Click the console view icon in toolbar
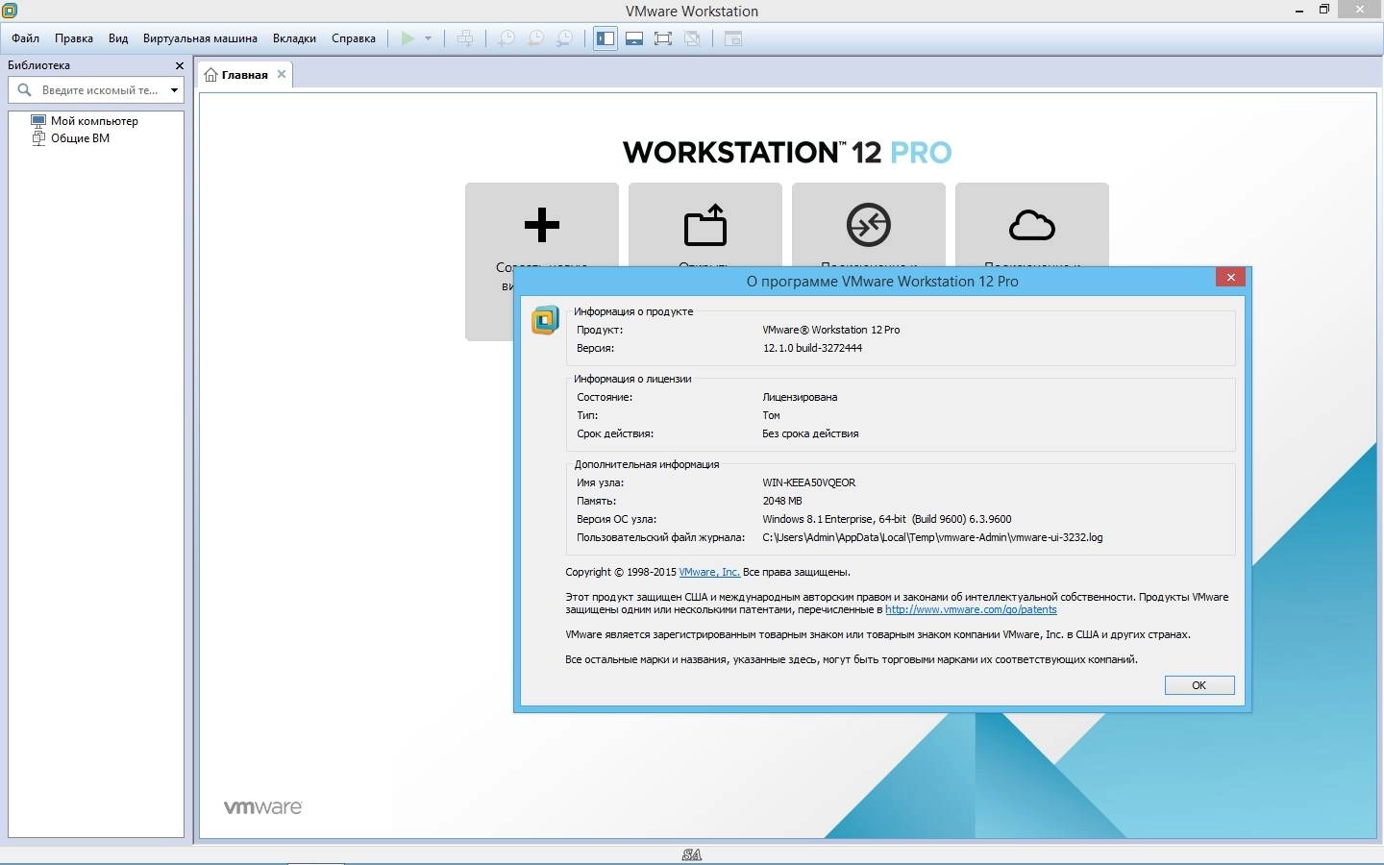The height and width of the screenshot is (865, 1384). tap(733, 38)
